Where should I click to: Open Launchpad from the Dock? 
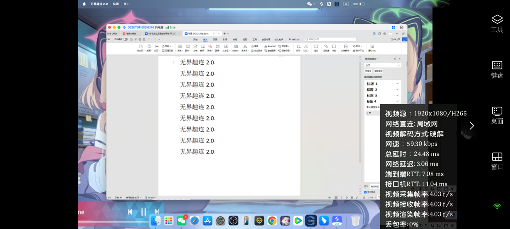169,221
